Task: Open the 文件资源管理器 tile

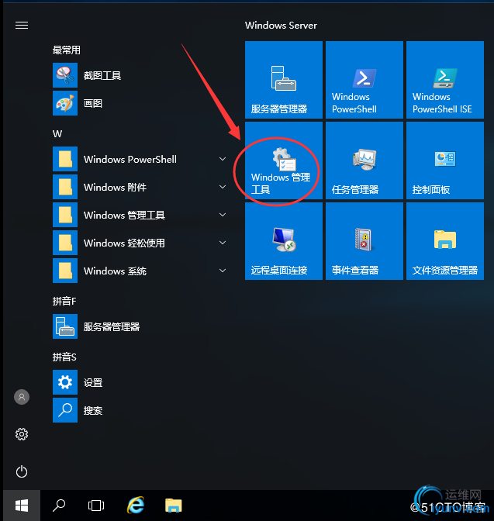Action: (445, 241)
